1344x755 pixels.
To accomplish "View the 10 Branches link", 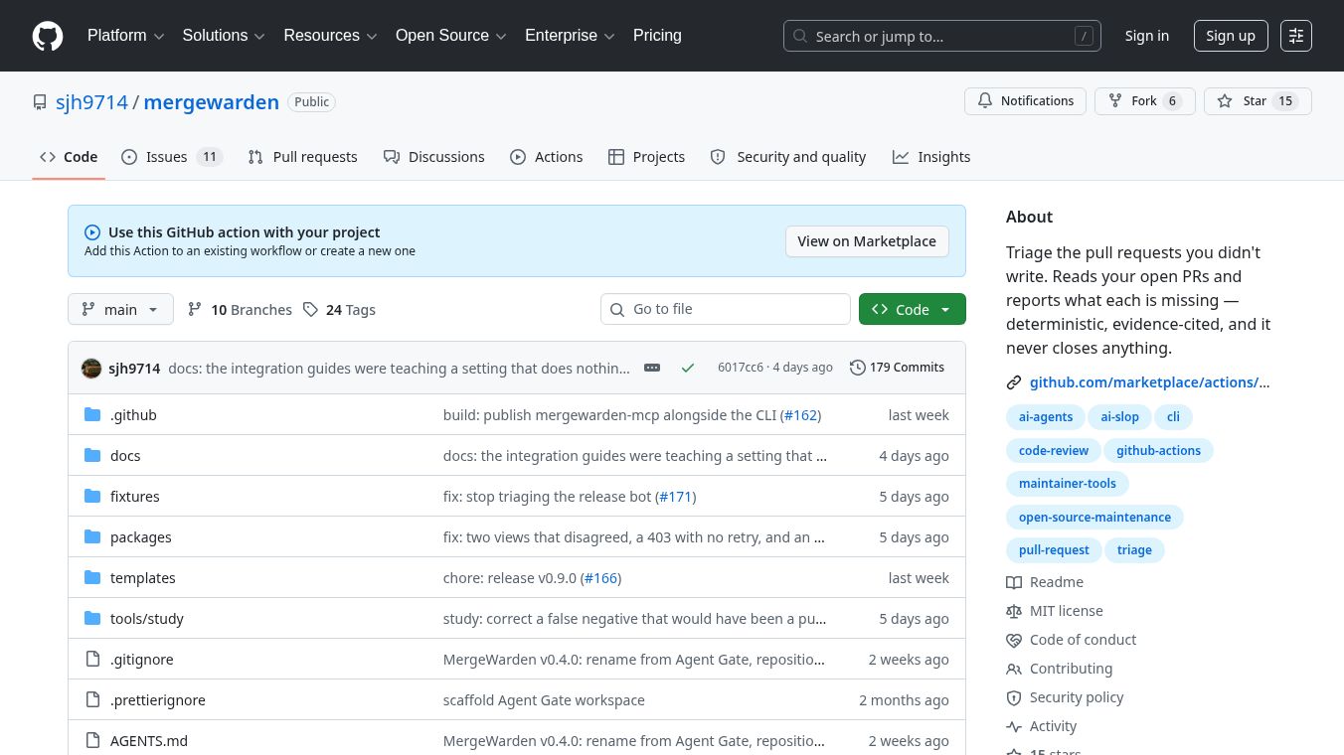I will (x=240, y=310).
